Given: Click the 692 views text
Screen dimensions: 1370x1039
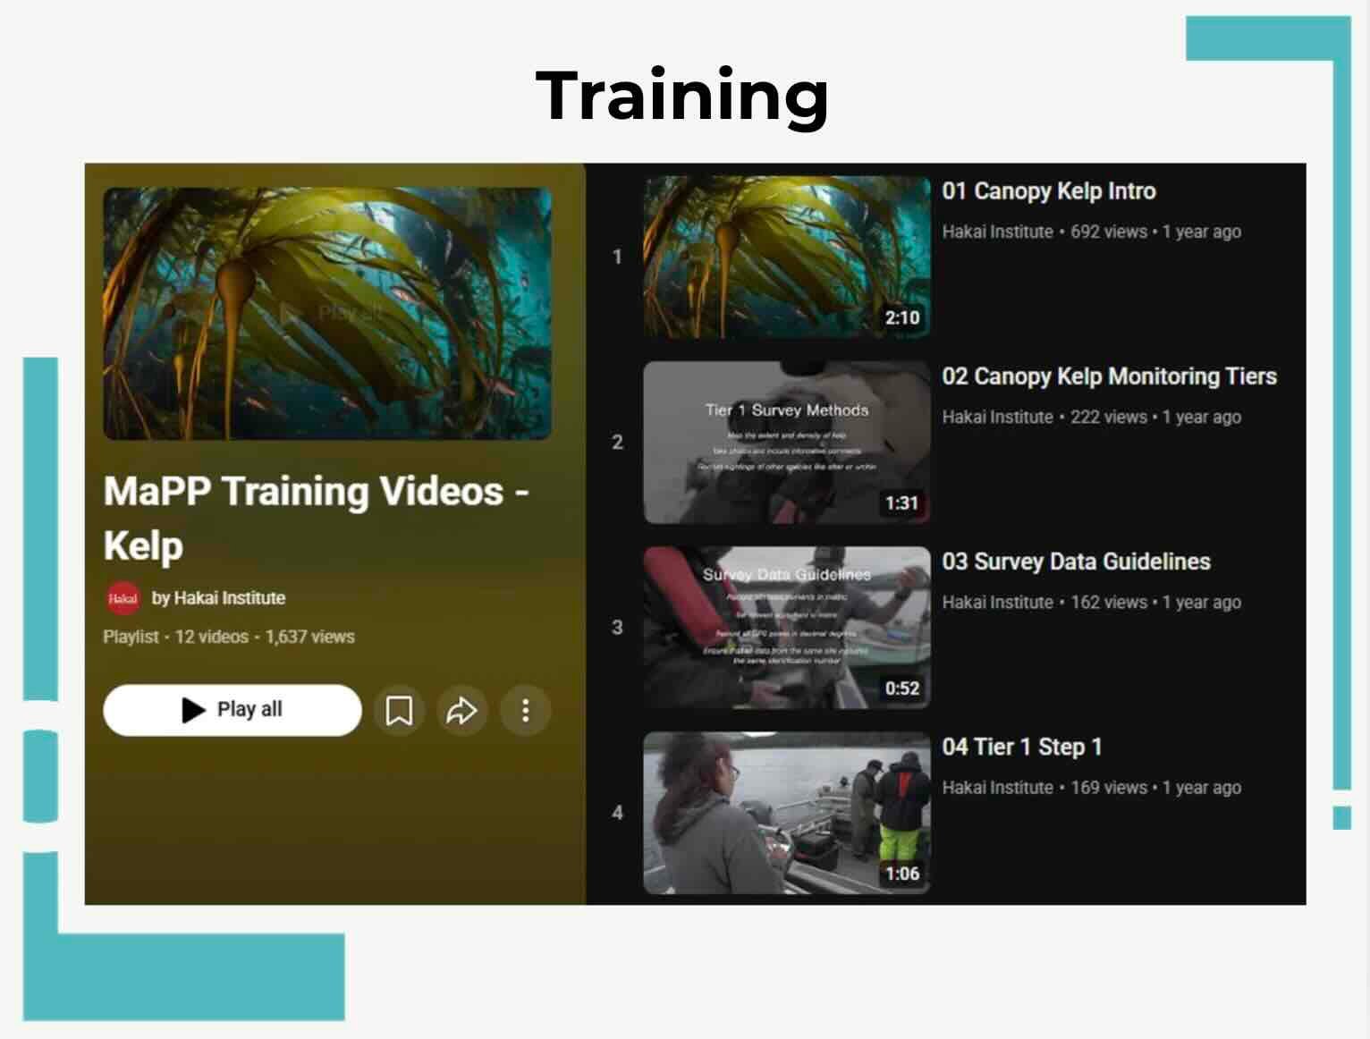Looking at the screenshot, I should 1109,232.
